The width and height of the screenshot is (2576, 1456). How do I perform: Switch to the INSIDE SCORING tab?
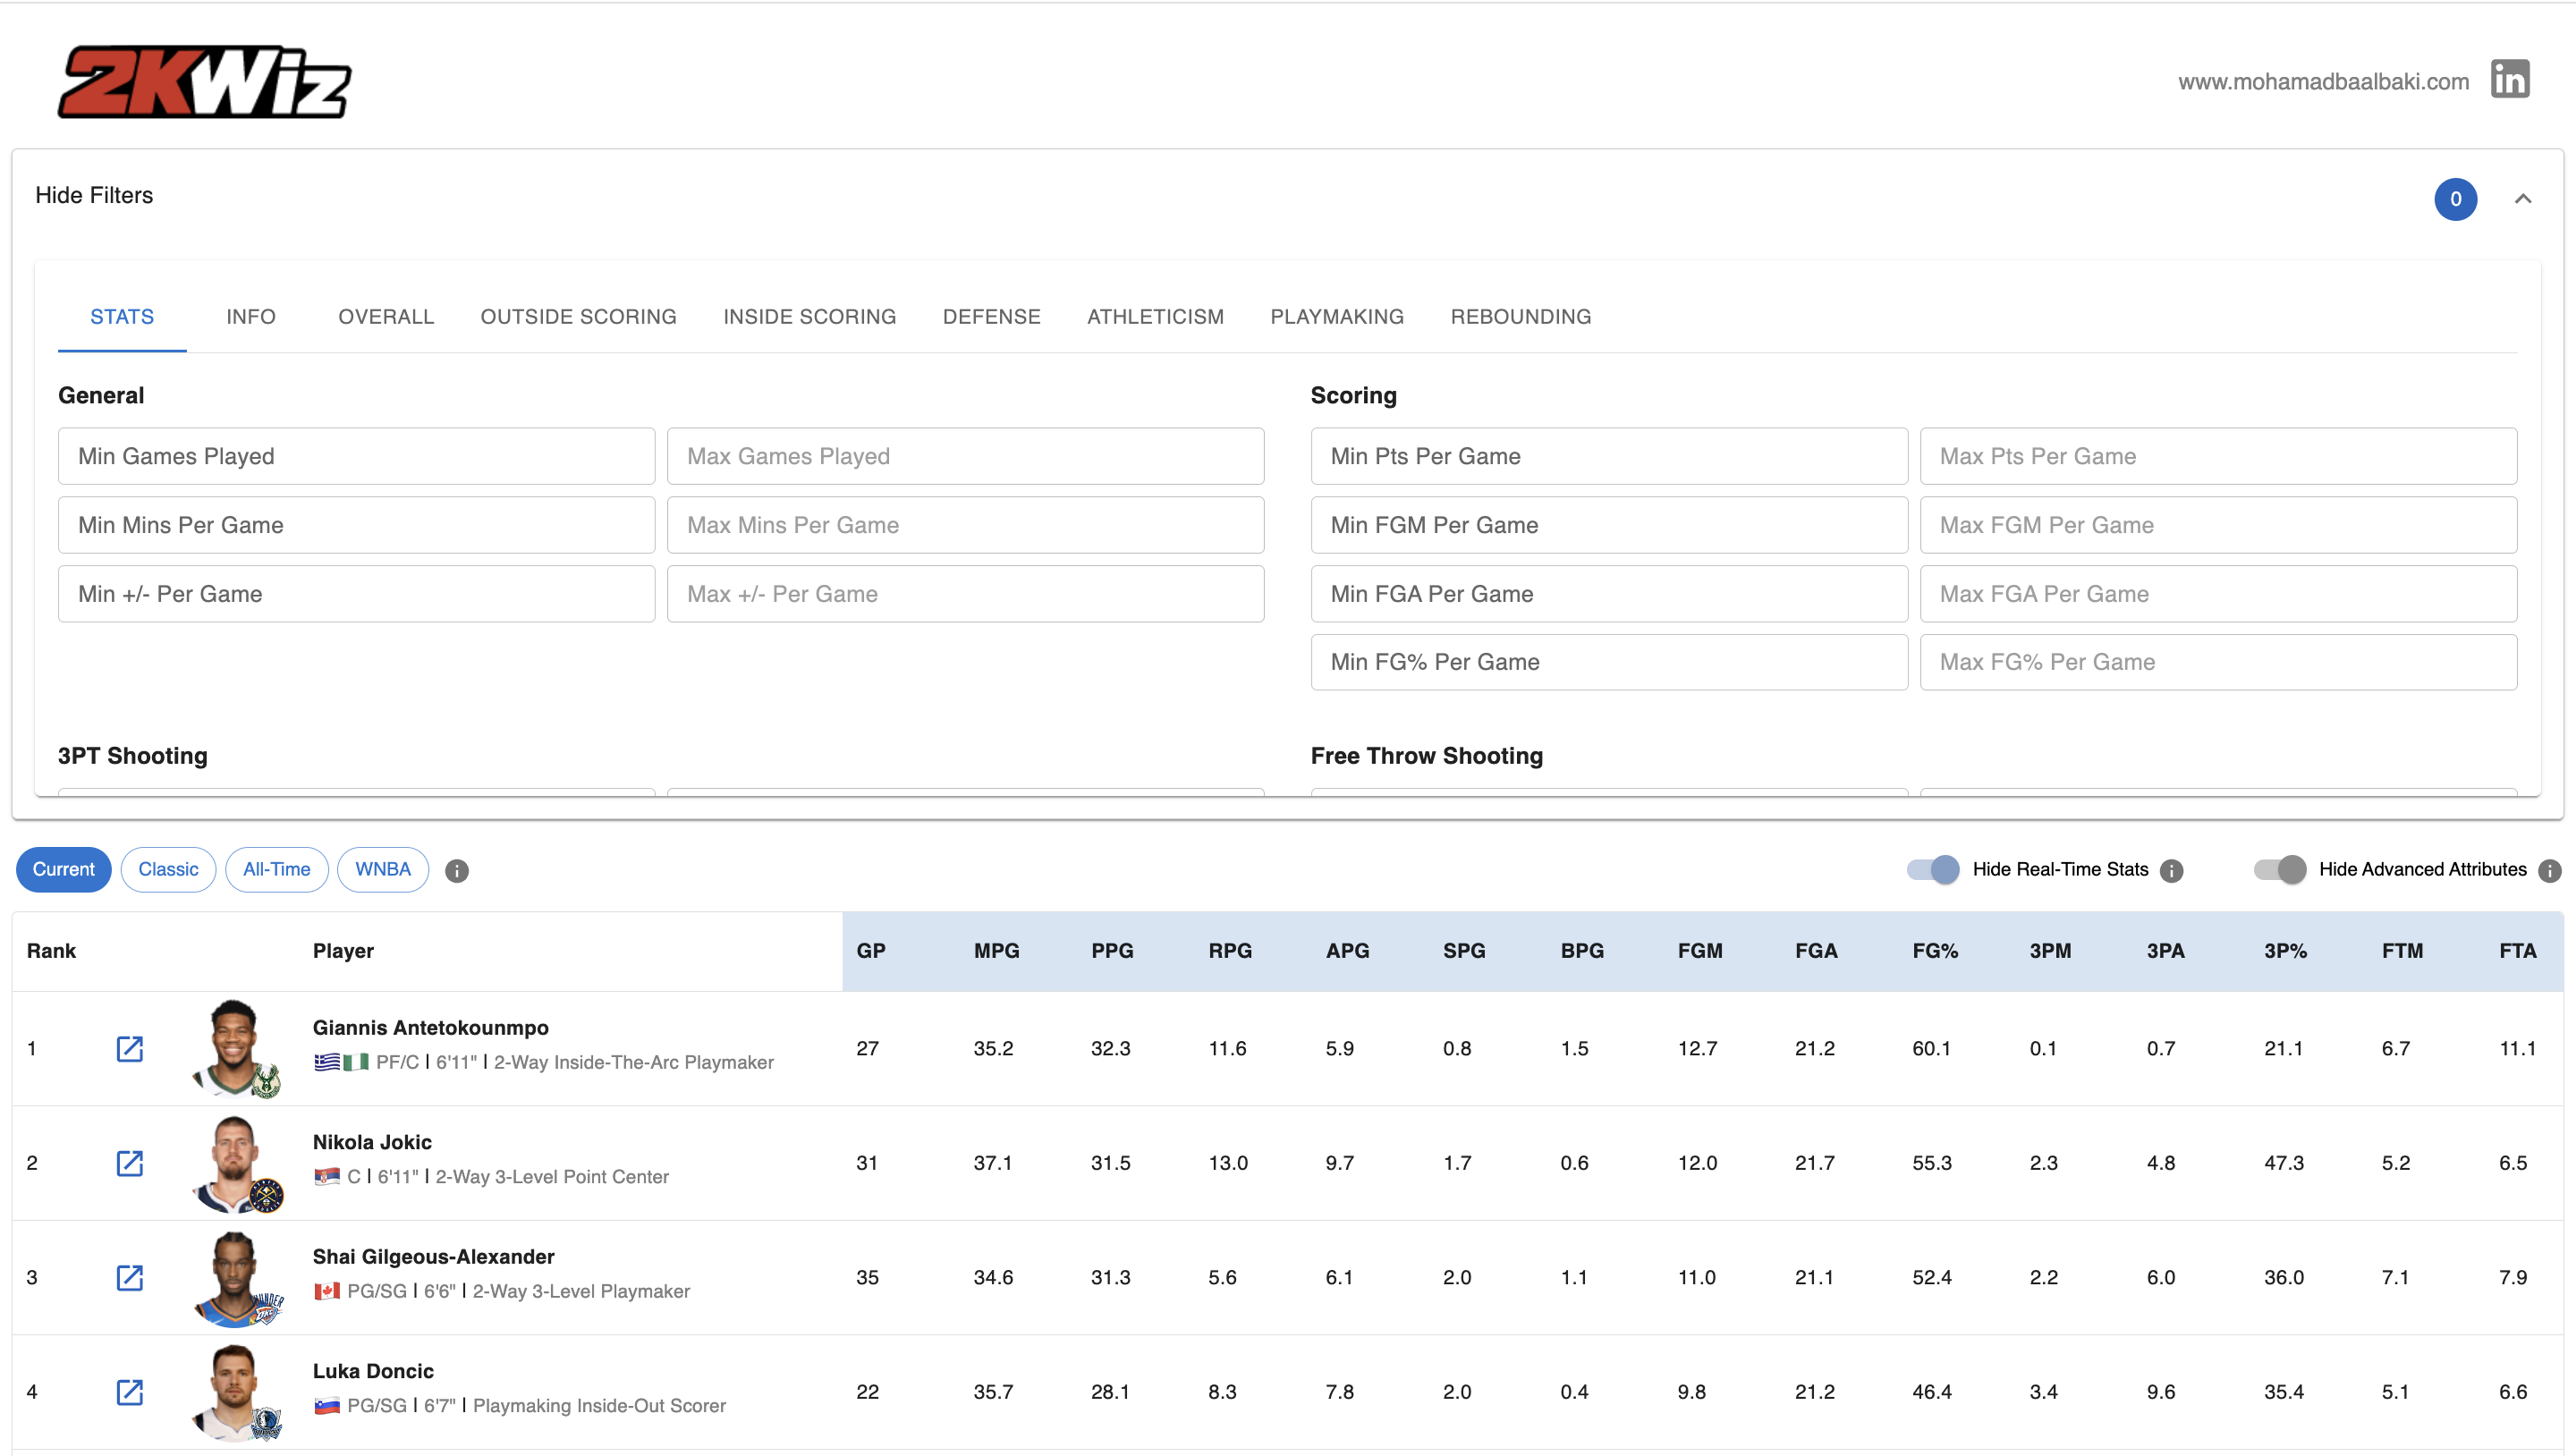coord(810,317)
